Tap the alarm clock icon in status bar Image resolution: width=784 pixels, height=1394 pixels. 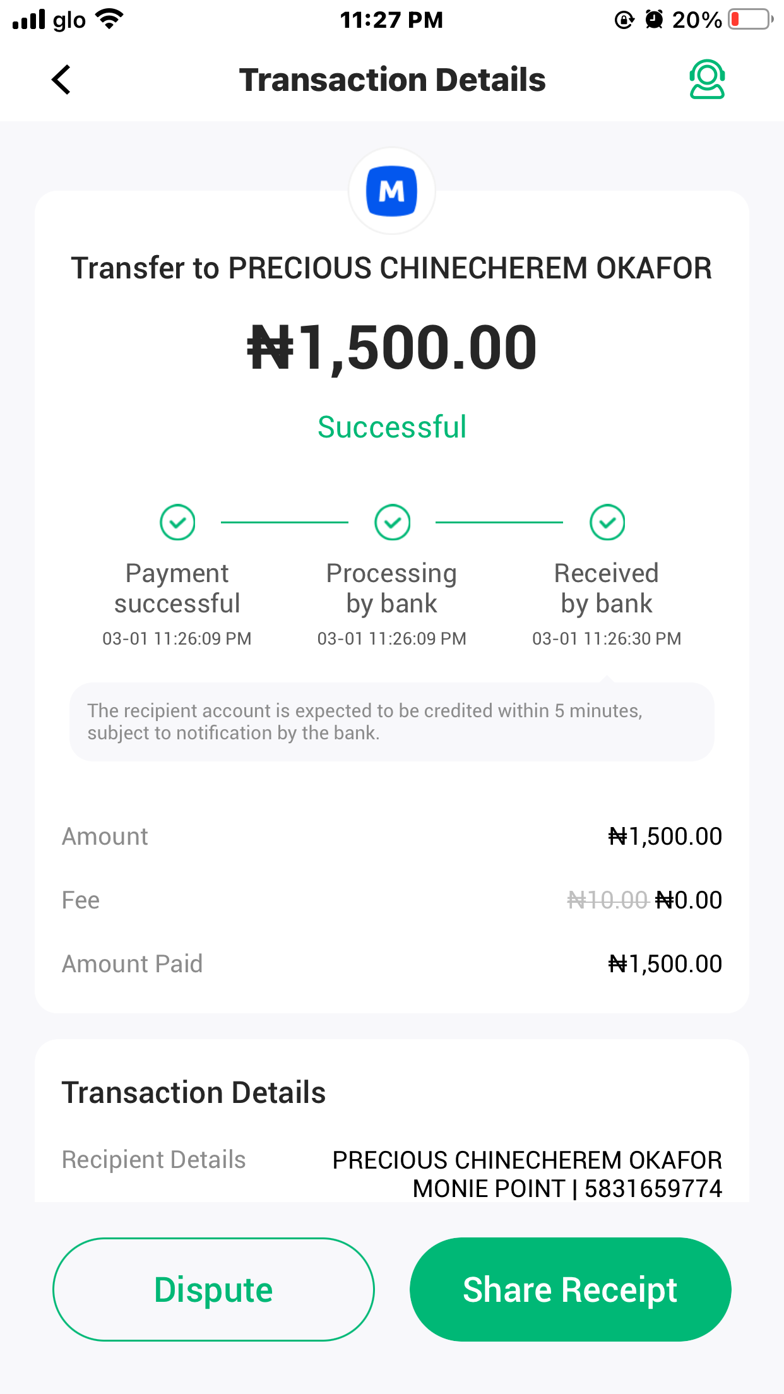(654, 20)
